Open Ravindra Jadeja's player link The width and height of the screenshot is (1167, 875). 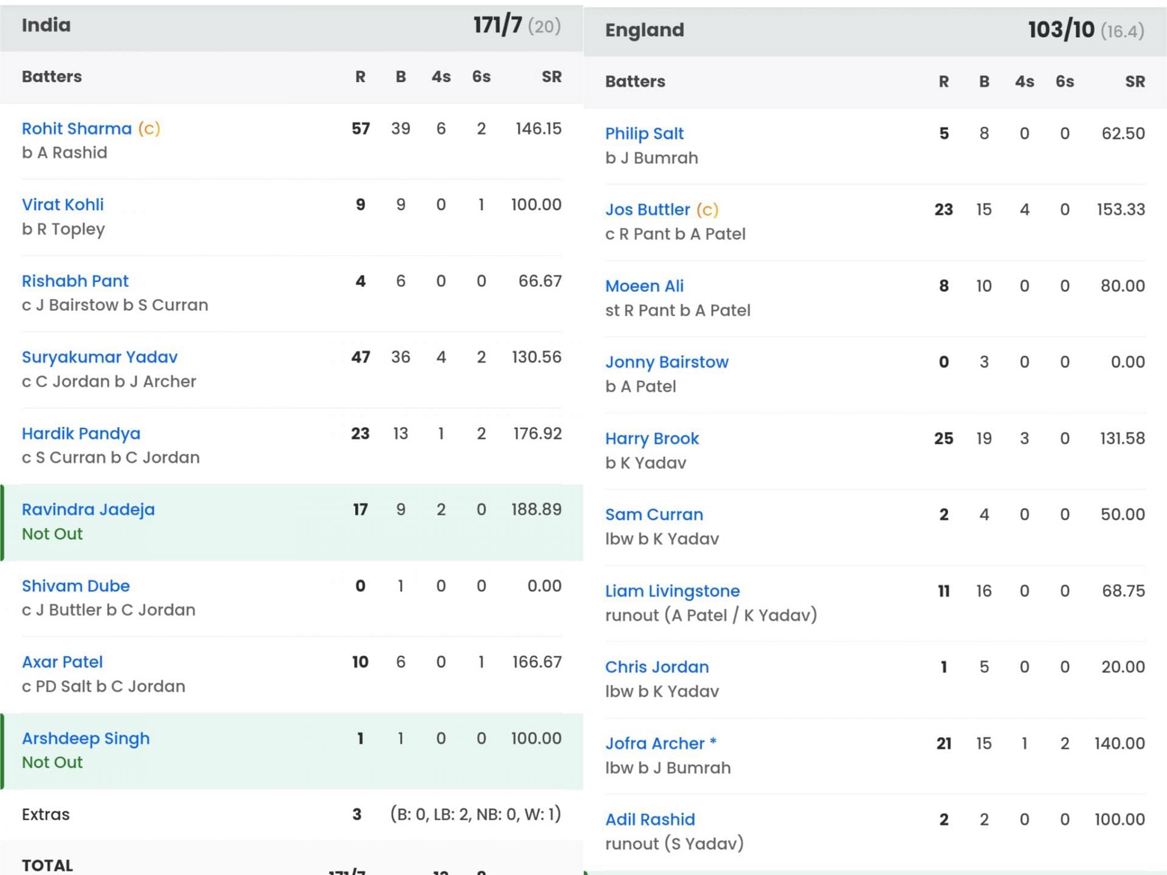88,510
